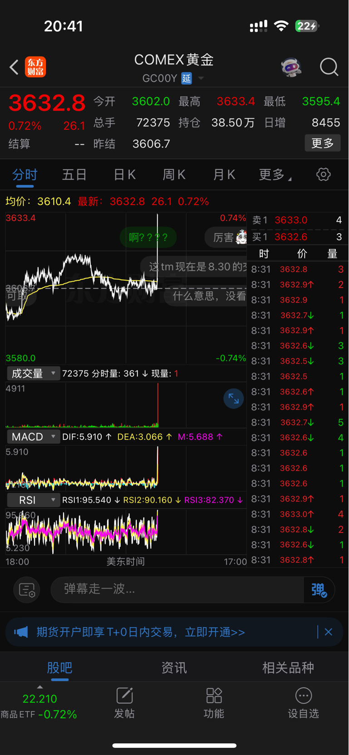This screenshot has width=349, height=755.
Task: Toggle the 弹 barrage switch
Action: [x=319, y=590]
